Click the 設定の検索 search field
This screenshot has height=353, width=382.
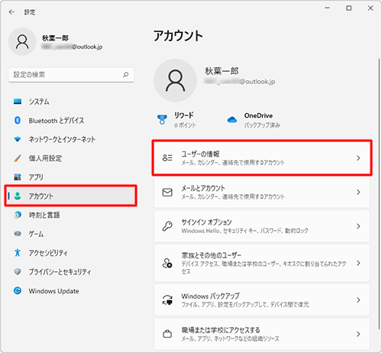point(71,75)
